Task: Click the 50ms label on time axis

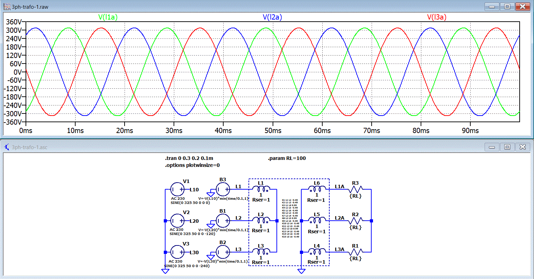Action: [x=273, y=131]
